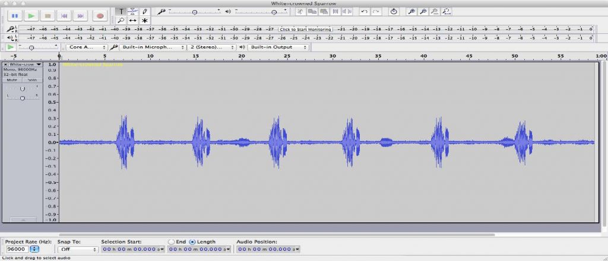Open the Snap To Off dropdown
The width and height of the screenshot is (608, 261).
pos(78,249)
